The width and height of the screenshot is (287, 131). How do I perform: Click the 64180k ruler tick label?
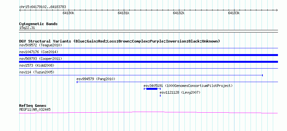pyautogui.click(x=68, y=13)
